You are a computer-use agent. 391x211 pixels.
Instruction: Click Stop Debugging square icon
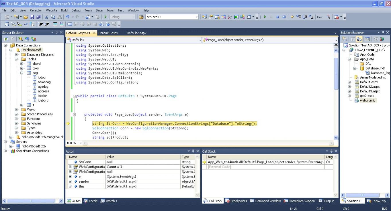pos(277,17)
